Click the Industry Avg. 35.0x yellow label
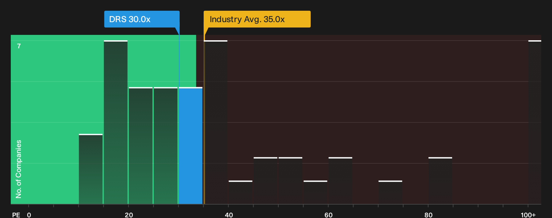The image size is (552, 218). 257,19
